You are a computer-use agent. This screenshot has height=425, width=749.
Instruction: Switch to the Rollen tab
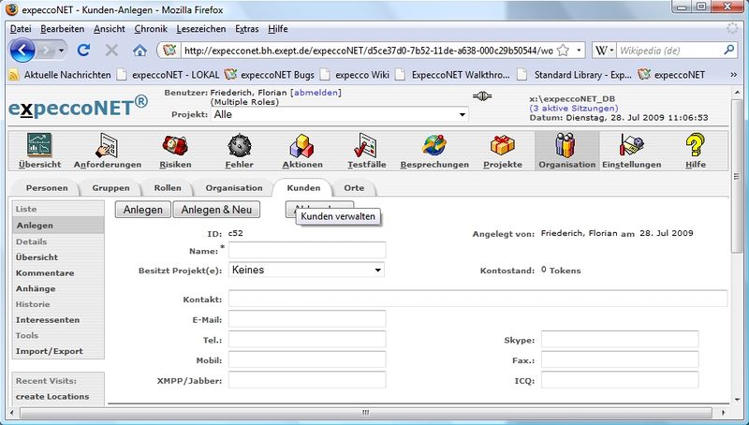(x=168, y=187)
